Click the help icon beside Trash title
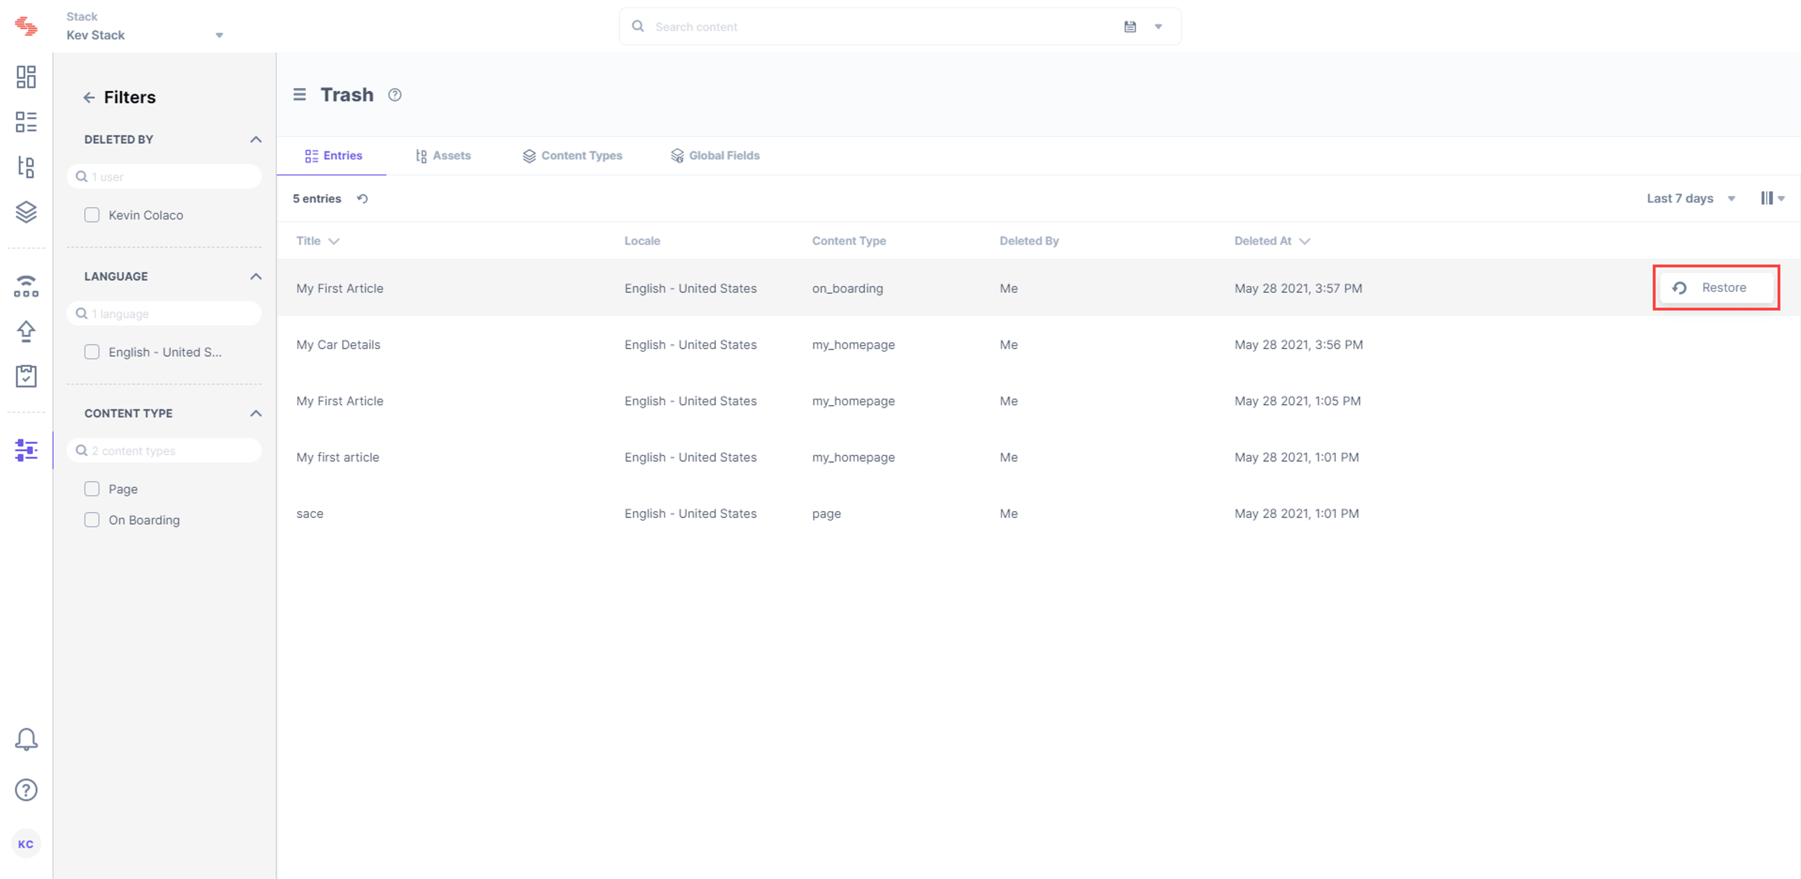Viewport: 1801px width, 879px height. tap(395, 95)
